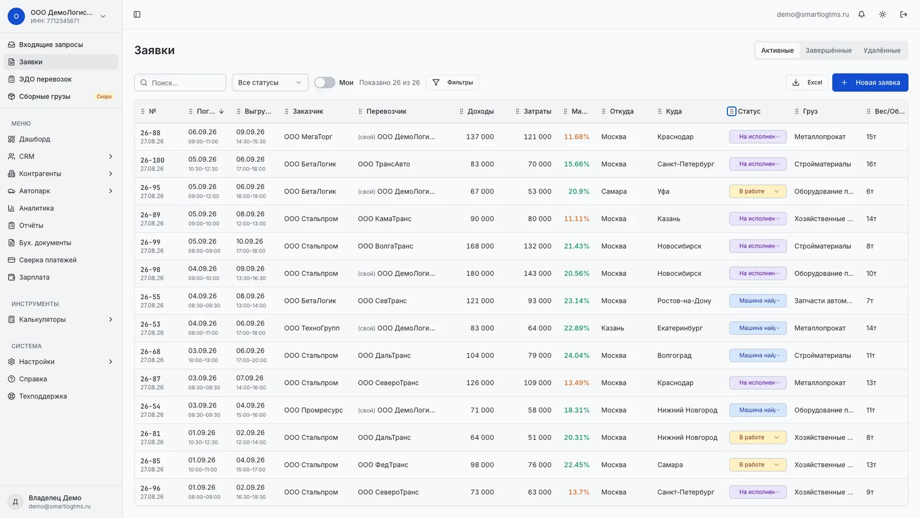Switch to Завершённые tab
920x518 pixels.
pos(828,50)
